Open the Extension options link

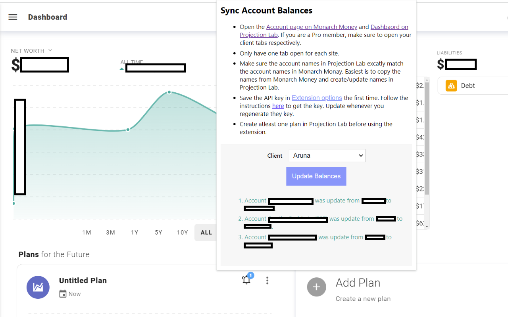pyautogui.click(x=317, y=98)
